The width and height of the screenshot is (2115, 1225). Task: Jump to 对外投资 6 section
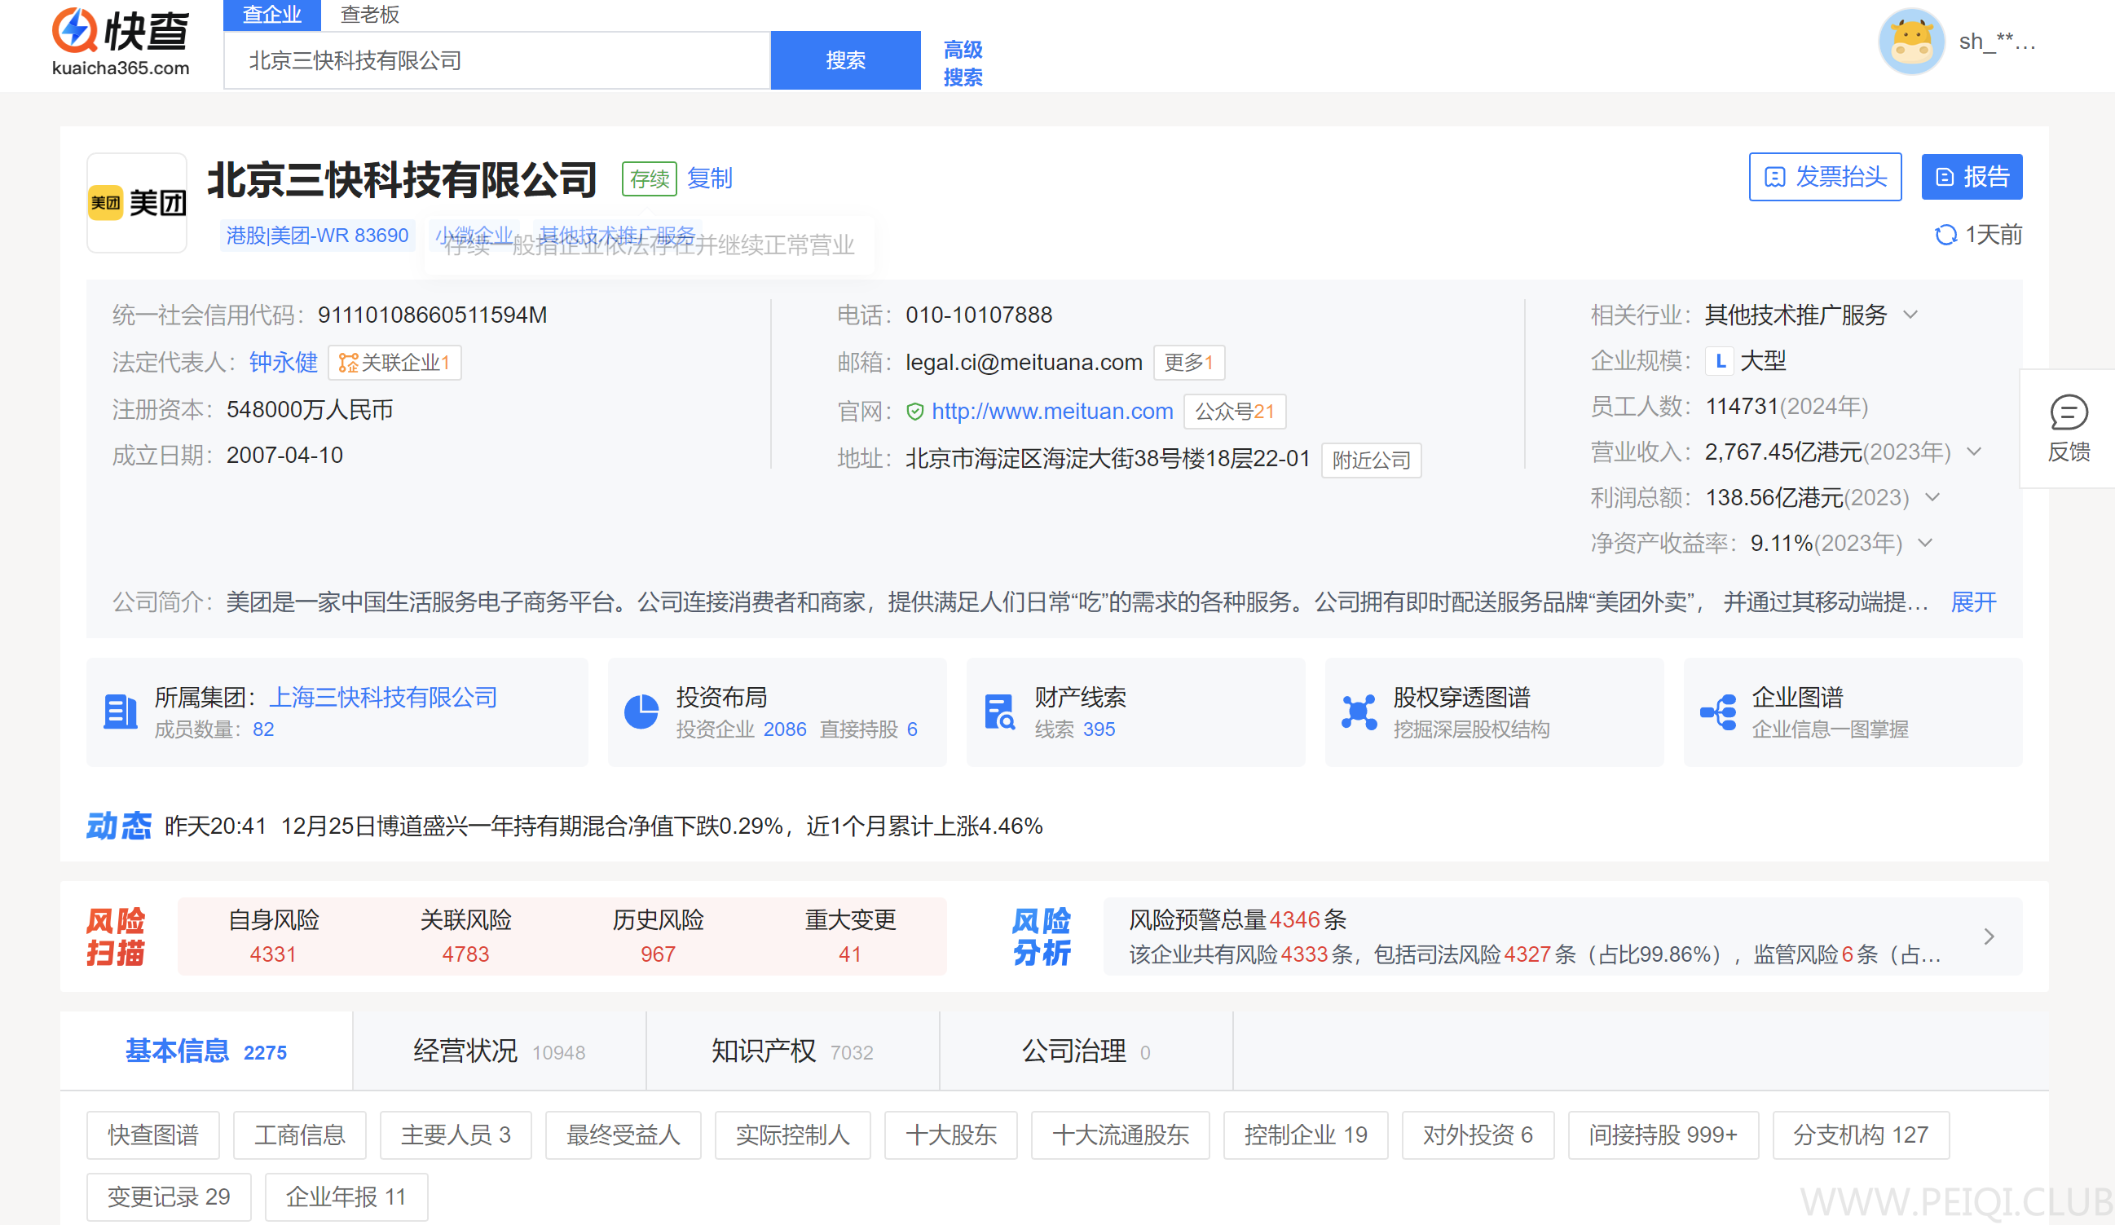[1478, 1135]
